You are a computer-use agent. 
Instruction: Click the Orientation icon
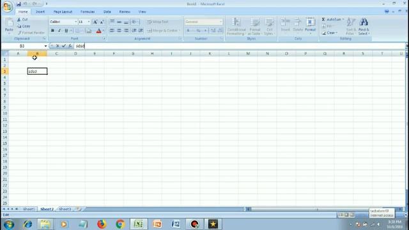(135, 22)
